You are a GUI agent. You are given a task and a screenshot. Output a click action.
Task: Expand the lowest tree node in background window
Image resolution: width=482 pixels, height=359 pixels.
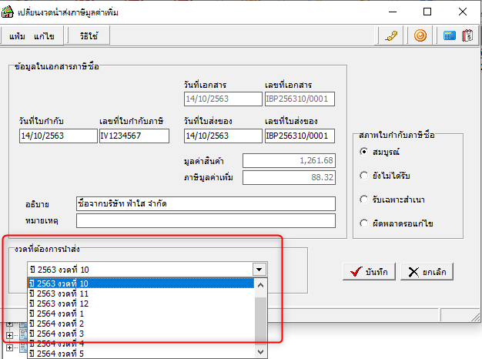click(9, 347)
